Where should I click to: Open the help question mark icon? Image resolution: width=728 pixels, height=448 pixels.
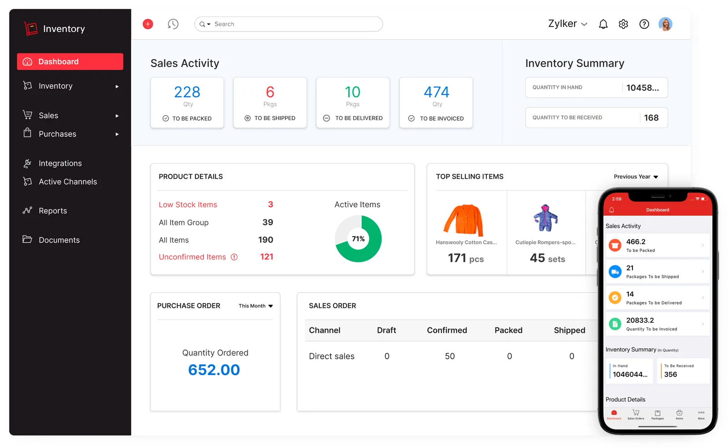pos(644,24)
